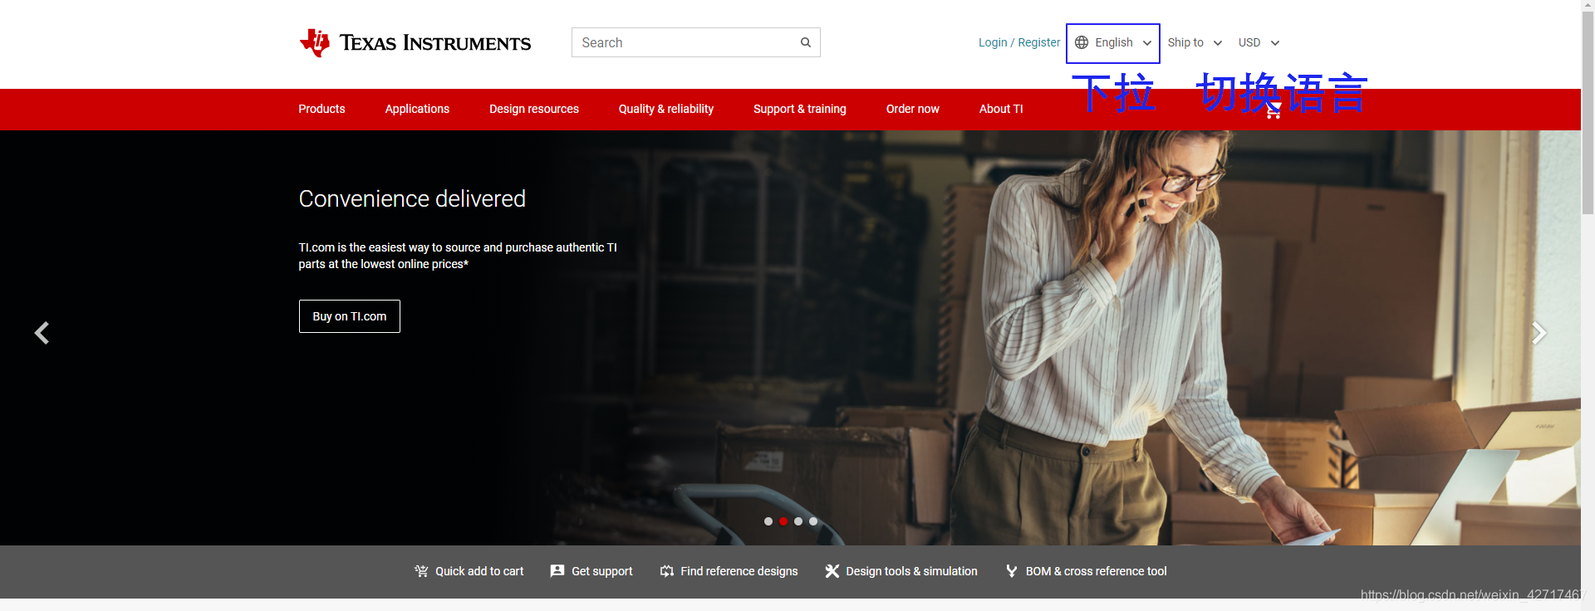This screenshot has width=1595, height=611.
Task: Click the BOM cross reference tool icon
Action: click(x=1011, y=571)
